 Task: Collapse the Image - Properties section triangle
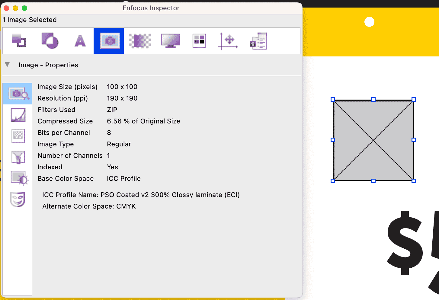[x=8, y=65]
